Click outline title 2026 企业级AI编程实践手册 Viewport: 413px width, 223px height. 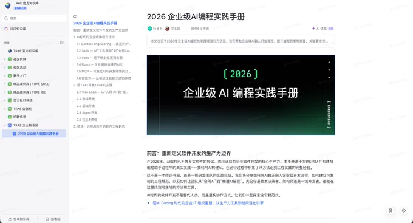(x=95, y=23)
